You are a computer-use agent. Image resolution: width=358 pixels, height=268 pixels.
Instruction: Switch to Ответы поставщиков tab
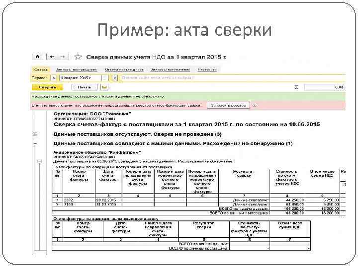(x=124, y=69)
